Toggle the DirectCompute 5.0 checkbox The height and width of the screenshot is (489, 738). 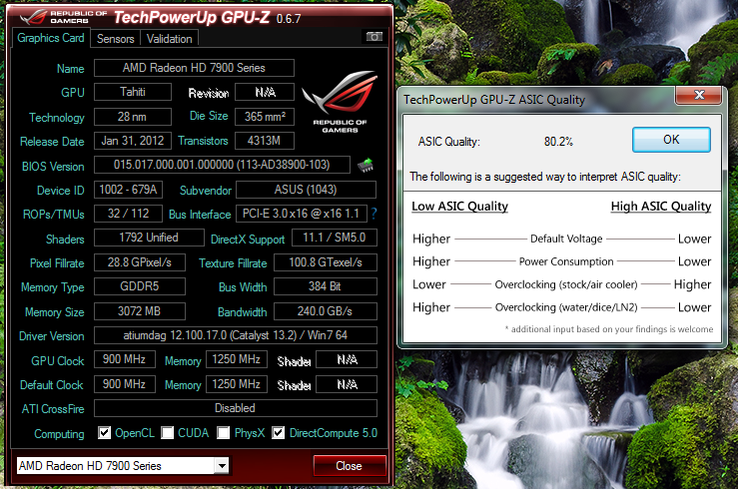coord(279,432)
